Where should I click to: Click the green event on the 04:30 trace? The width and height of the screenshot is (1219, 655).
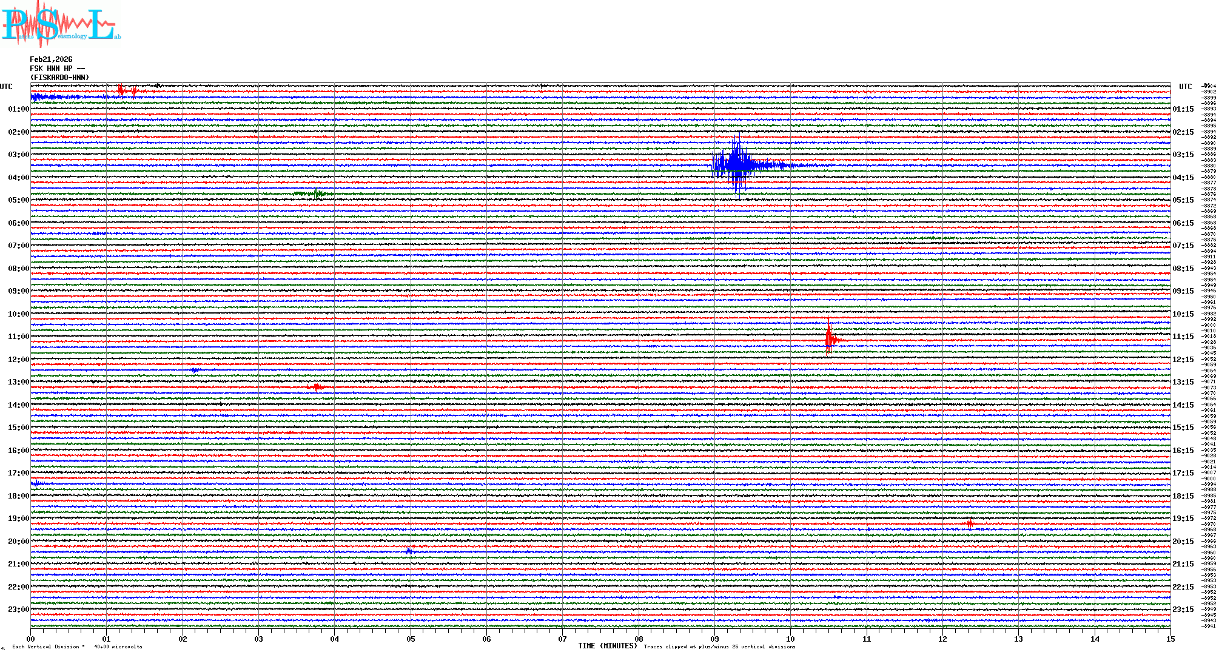[316, 193]
